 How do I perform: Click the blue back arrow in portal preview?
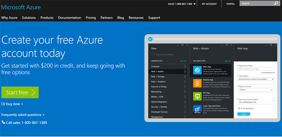150,39
